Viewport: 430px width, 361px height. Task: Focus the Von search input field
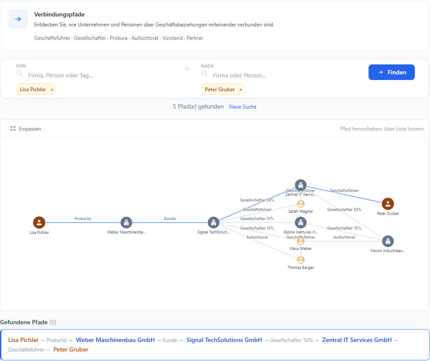point(99,75)
